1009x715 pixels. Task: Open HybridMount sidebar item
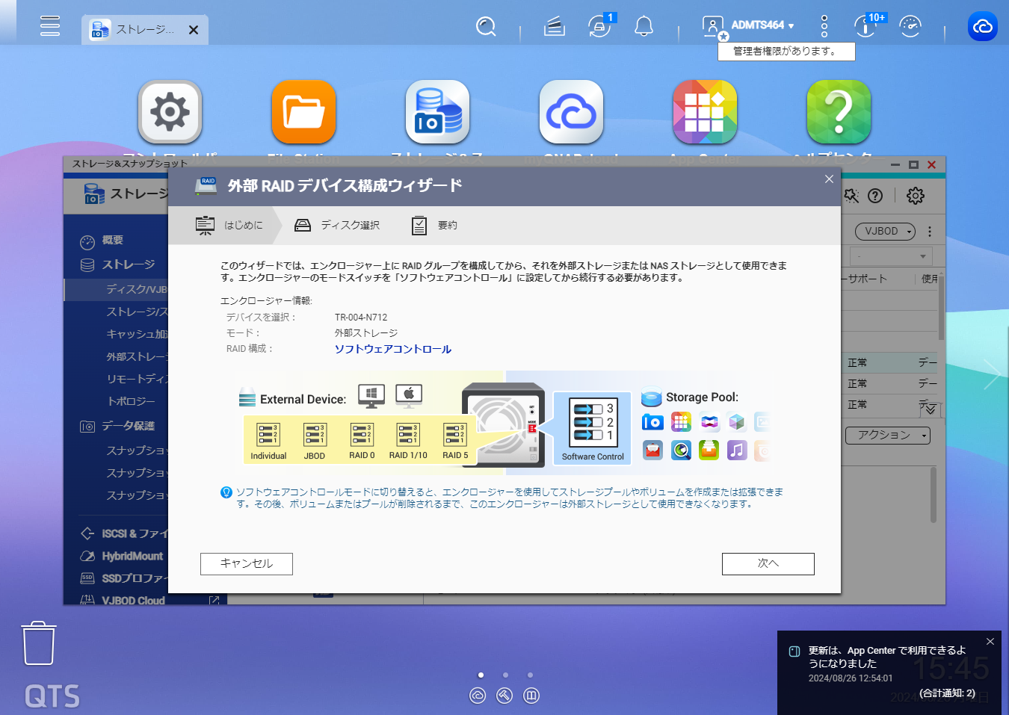[x=132, y=556]
